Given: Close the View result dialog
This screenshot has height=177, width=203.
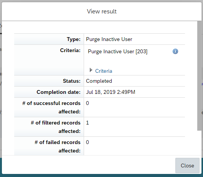Looking at the screenshot, I should coord(187,166).
